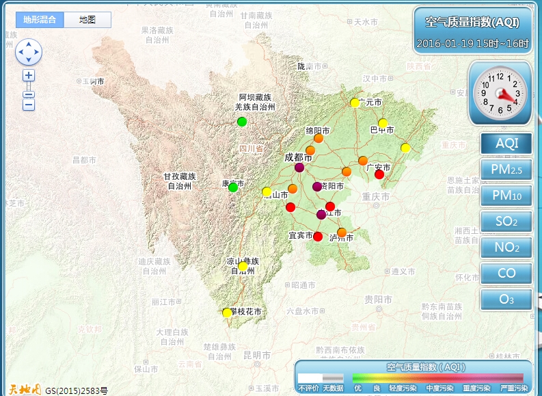Show PM10 pollutant data
The image size is (542, 396).
[506, 196]
